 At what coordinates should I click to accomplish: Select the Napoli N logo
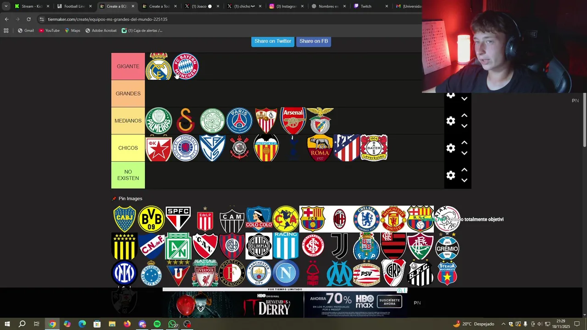[x=286, y=273]
